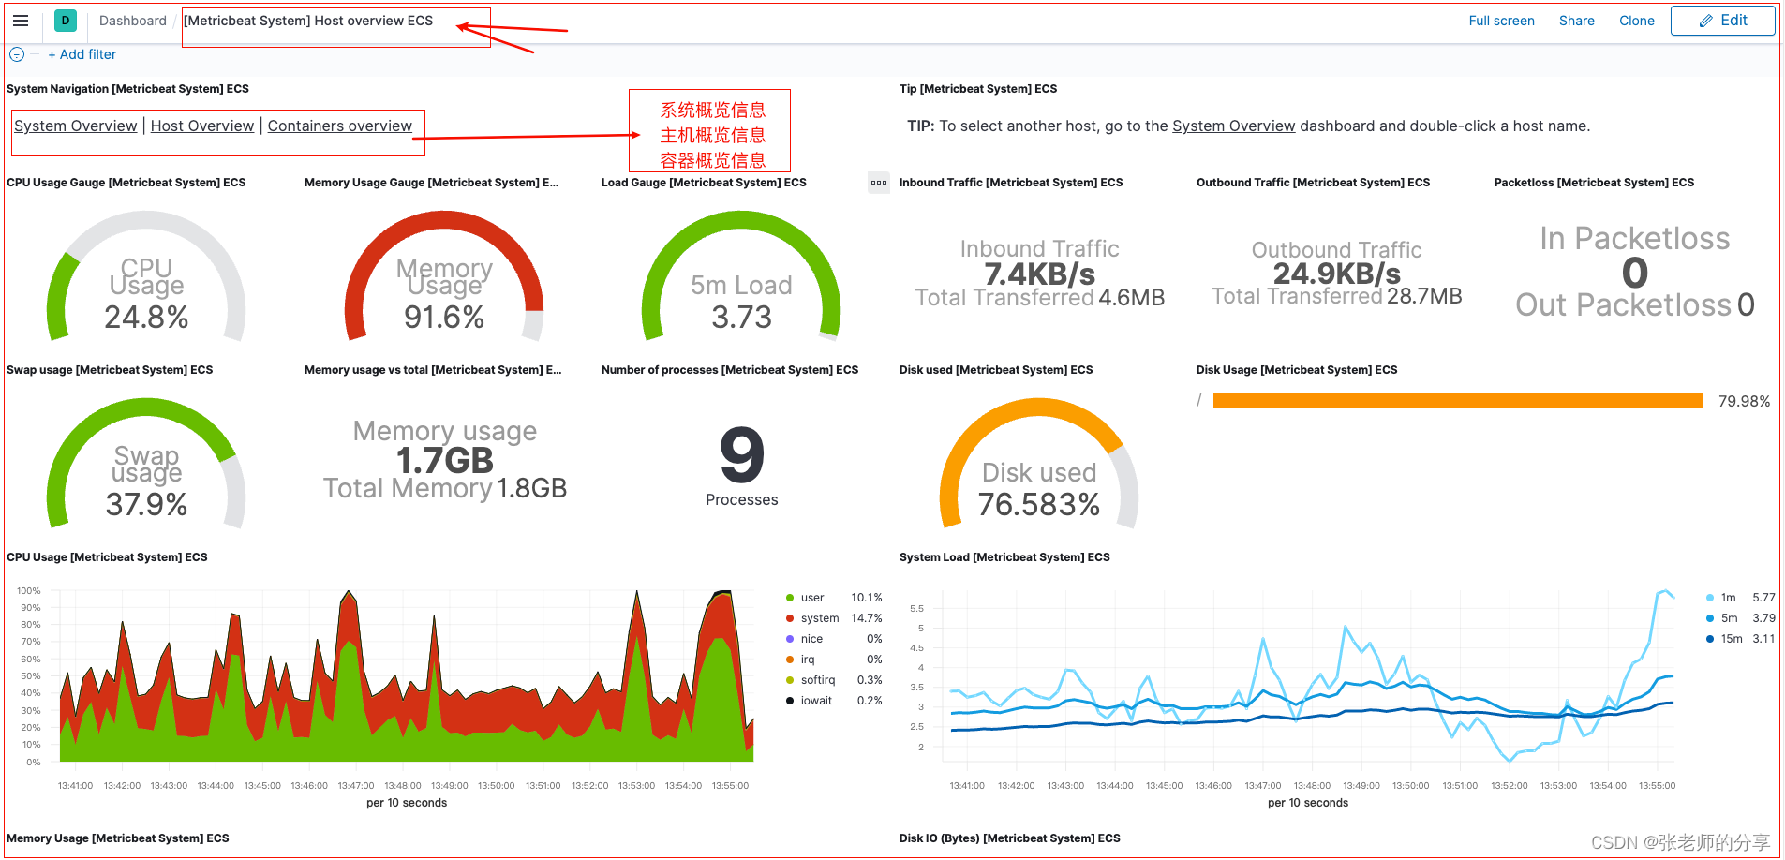Click the 79.98% disk usage value
The height and width of the screenshot is (860, 1785).
(1744, 401)
